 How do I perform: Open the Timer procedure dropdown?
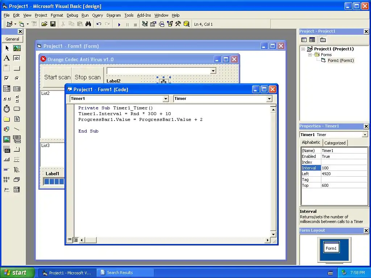(269, 99)
